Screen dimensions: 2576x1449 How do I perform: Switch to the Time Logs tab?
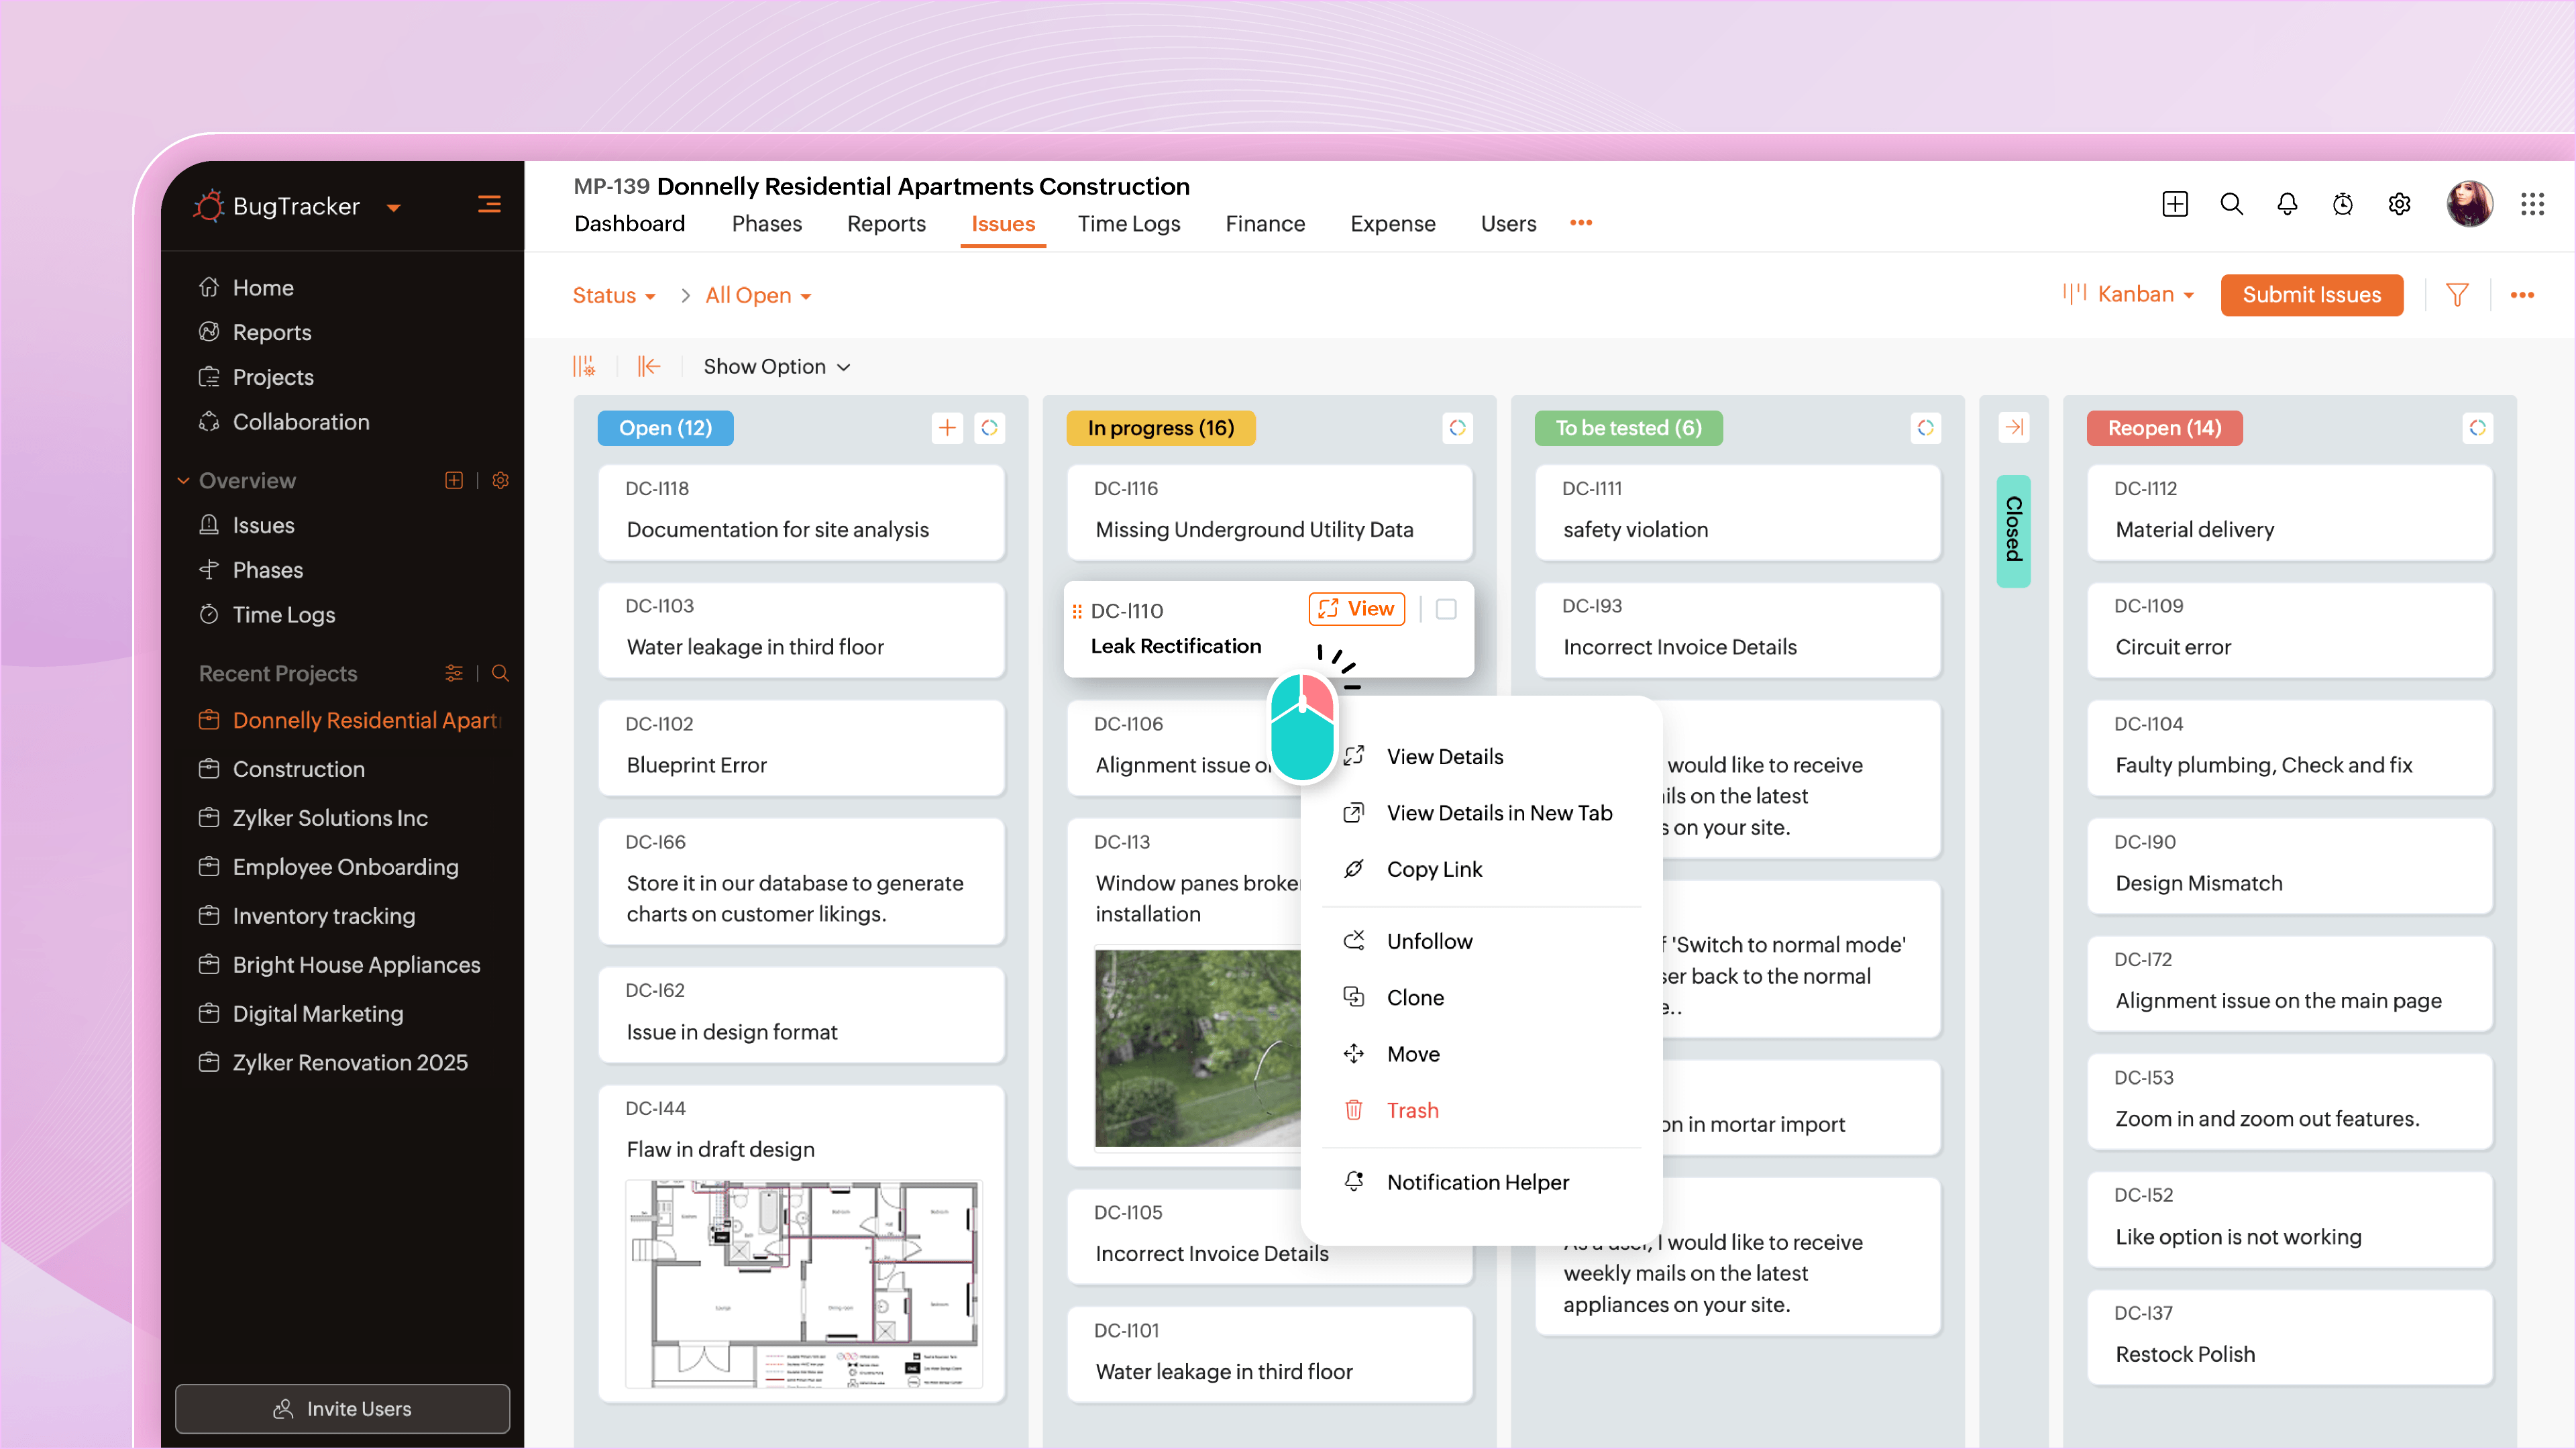[x=1128, y=224]
